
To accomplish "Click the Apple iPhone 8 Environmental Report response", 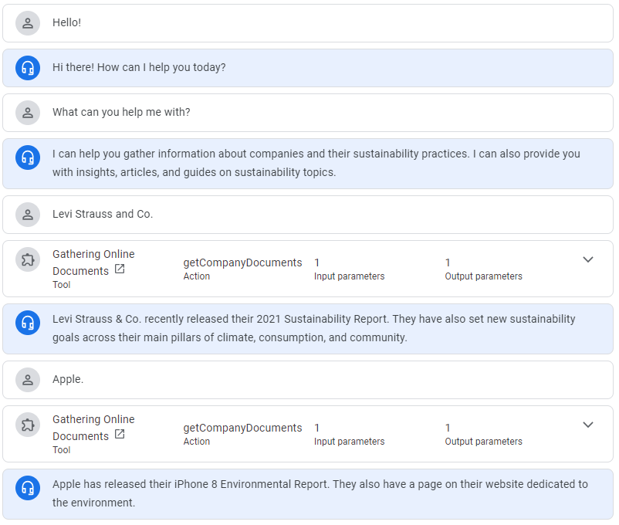I will 320,493.
